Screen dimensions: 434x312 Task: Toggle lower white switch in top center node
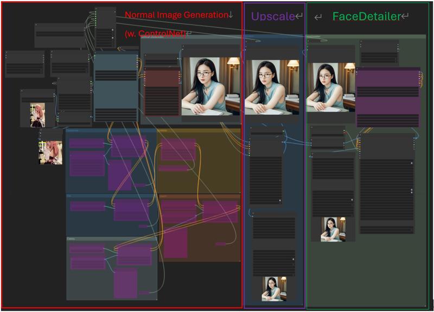113,38
